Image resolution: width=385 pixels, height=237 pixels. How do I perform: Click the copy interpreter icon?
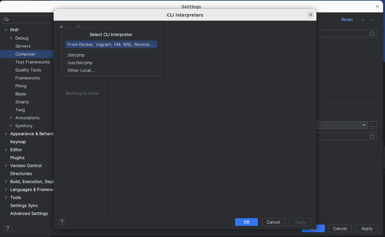tap(78, 27)
